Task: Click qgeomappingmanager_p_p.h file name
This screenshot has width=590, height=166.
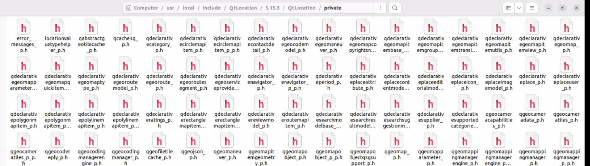Action: (x=566, y=157)
